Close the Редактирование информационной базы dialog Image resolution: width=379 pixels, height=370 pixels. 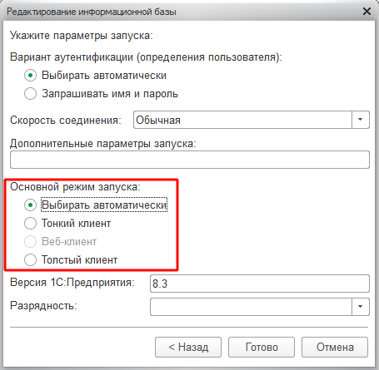[367, 12]
